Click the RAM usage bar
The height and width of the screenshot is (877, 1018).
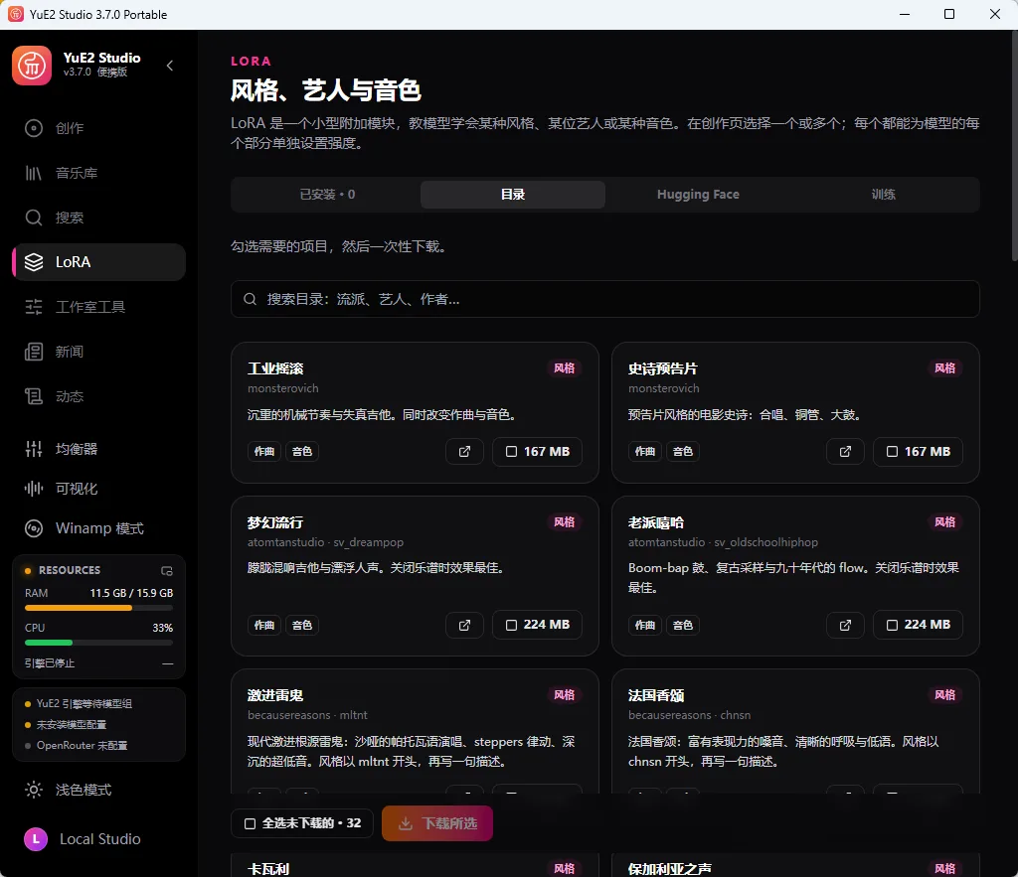[x=98, y=609]
